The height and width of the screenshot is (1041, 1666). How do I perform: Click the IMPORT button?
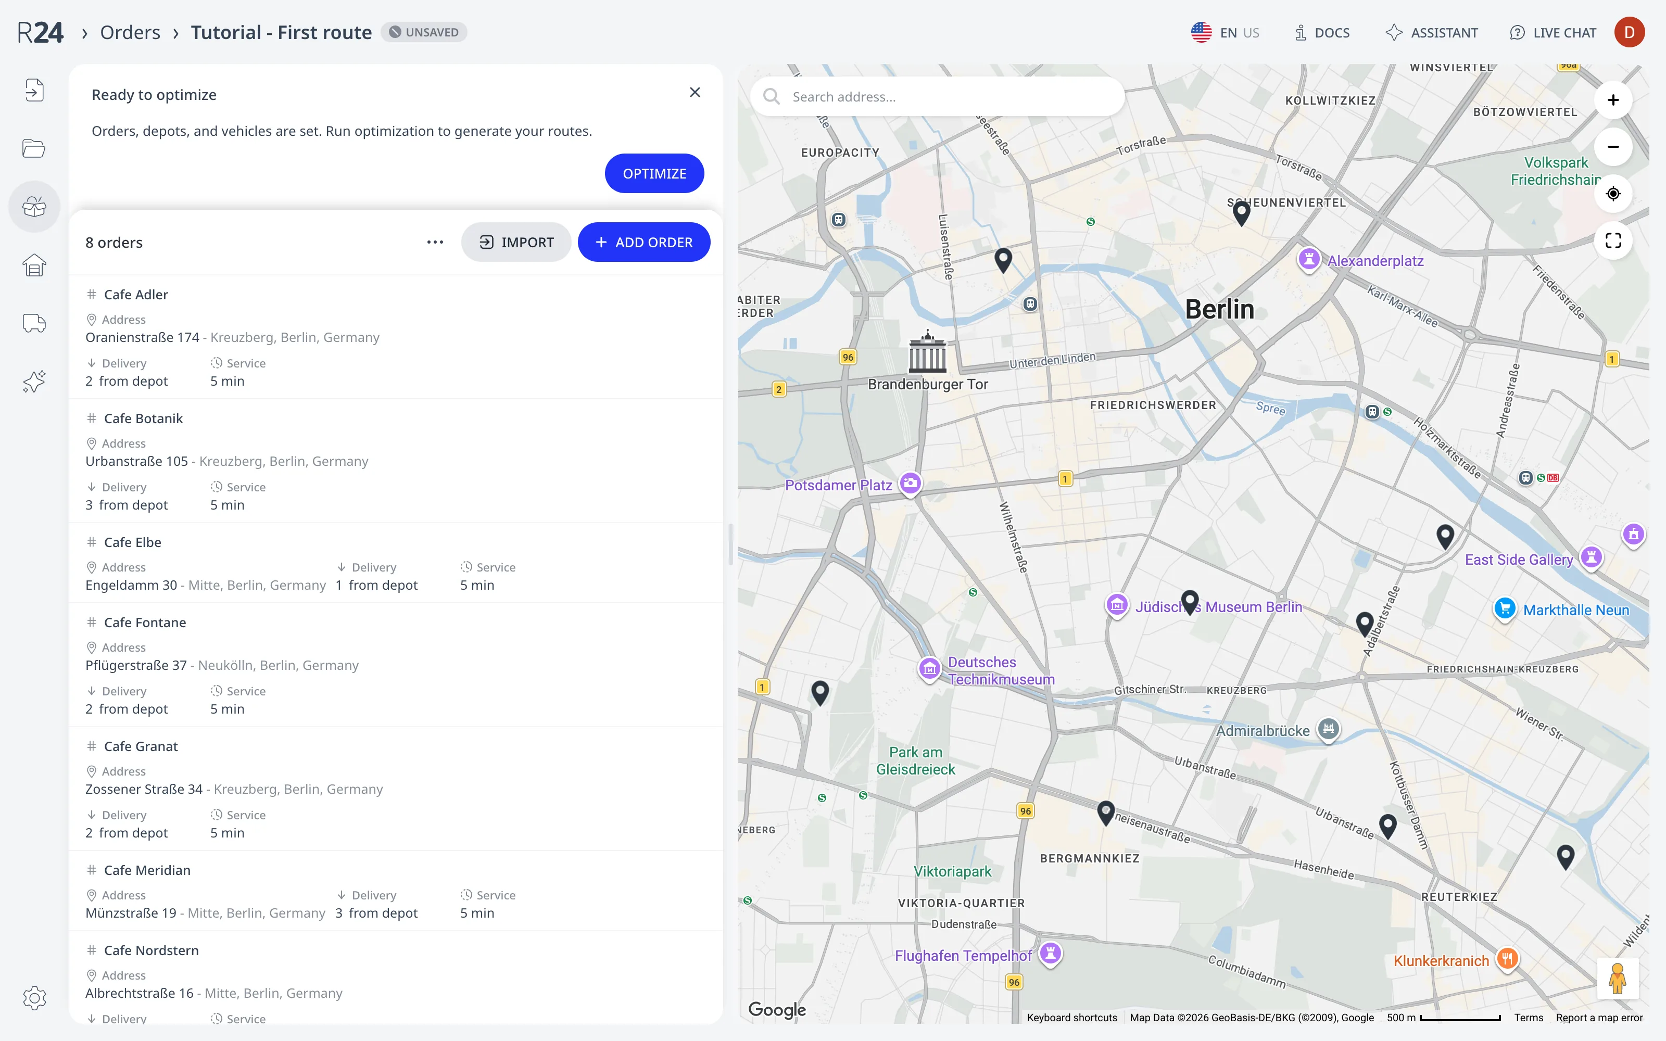click(x=516, y=243)
